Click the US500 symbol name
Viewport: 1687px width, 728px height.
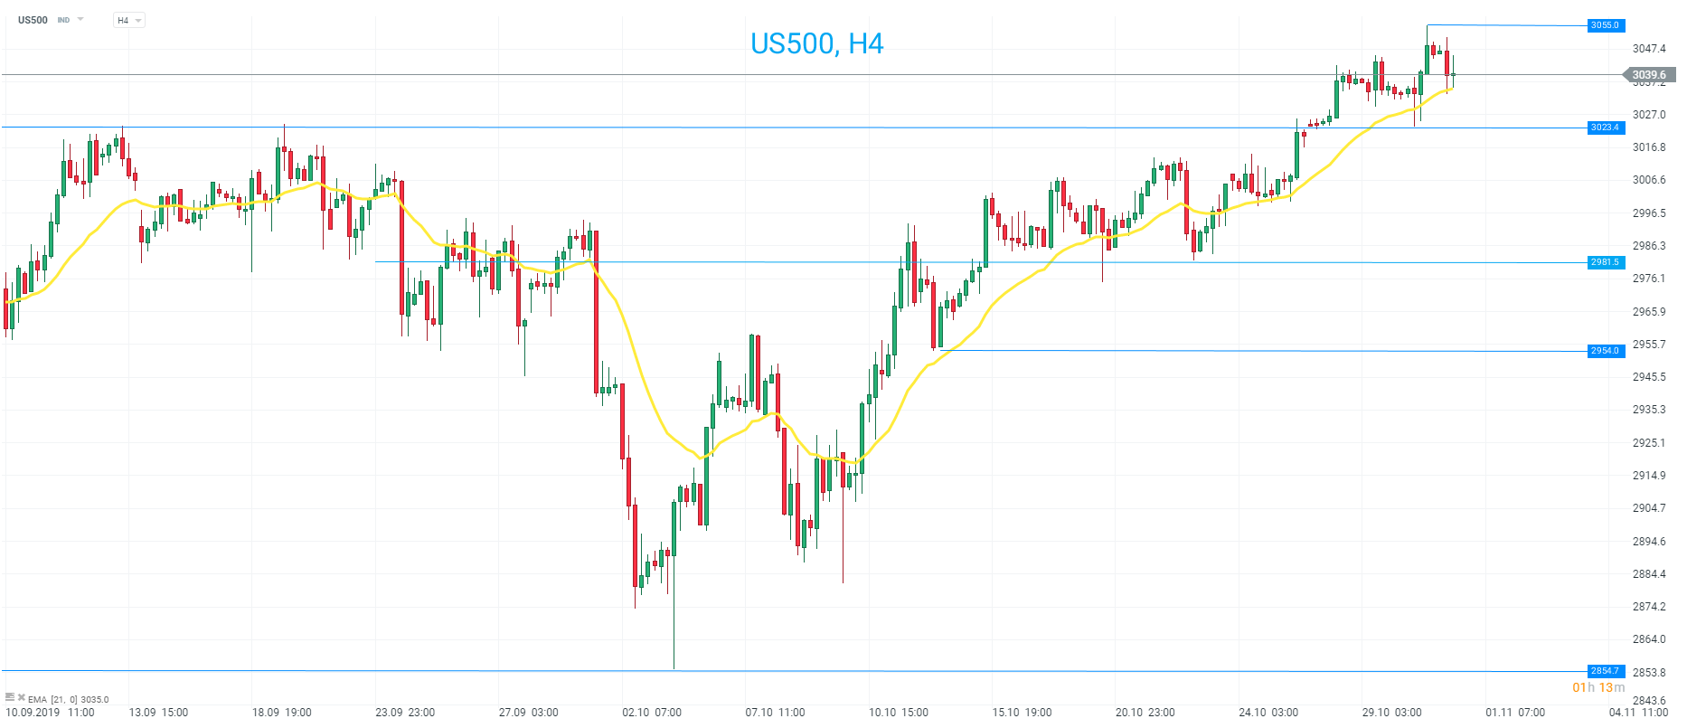(x=33, y=20)
